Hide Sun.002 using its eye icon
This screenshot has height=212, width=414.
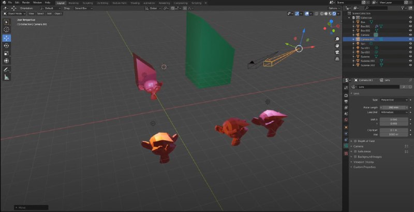(410, 52)
